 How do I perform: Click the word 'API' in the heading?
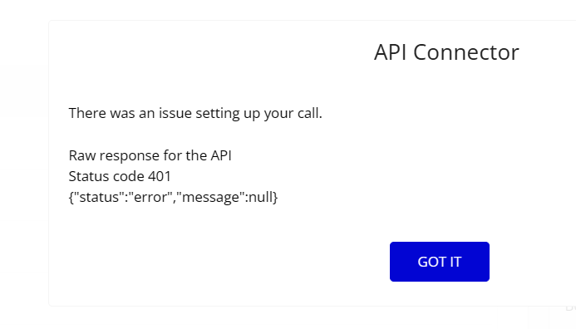click(x=390, y=52)
